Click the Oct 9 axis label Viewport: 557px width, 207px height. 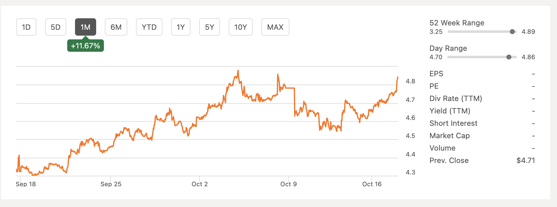[x=288, y=184]
